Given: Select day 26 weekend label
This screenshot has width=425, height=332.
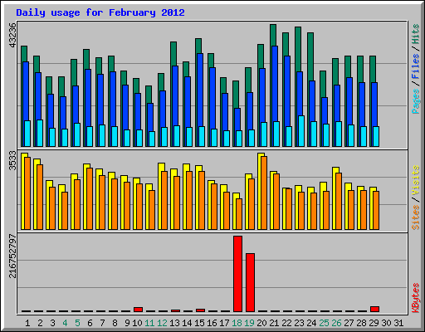Looking at the screenshot, I should click(336, 323).
